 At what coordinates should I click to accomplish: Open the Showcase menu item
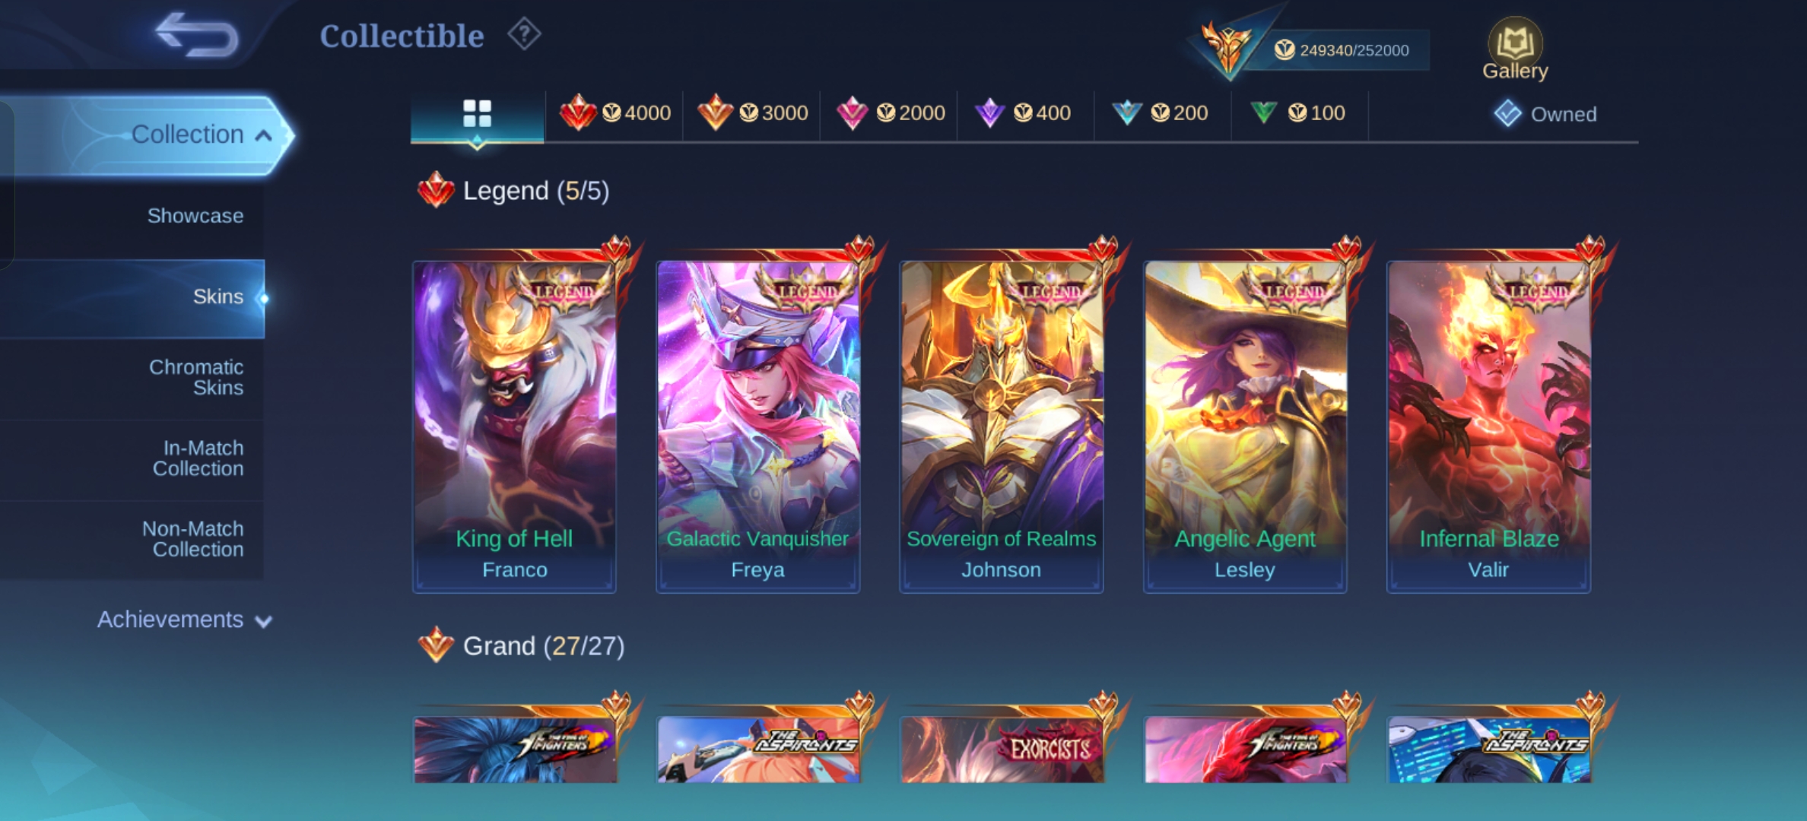click(x=195, y=216)
